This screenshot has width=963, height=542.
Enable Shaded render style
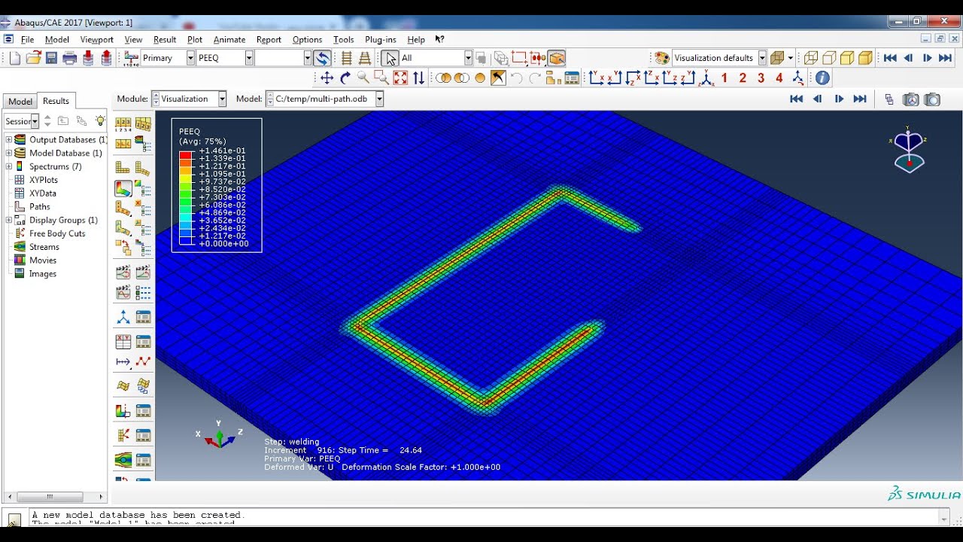point(865,58)
